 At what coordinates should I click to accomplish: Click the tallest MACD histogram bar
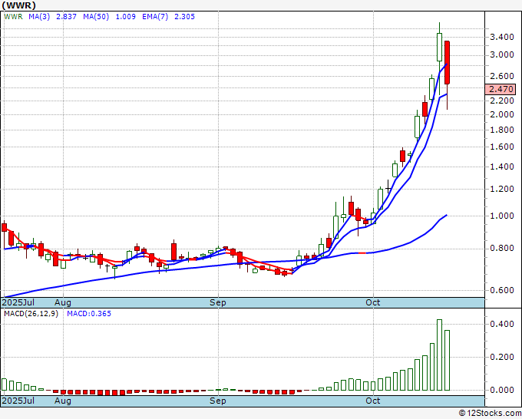point(439,355)
